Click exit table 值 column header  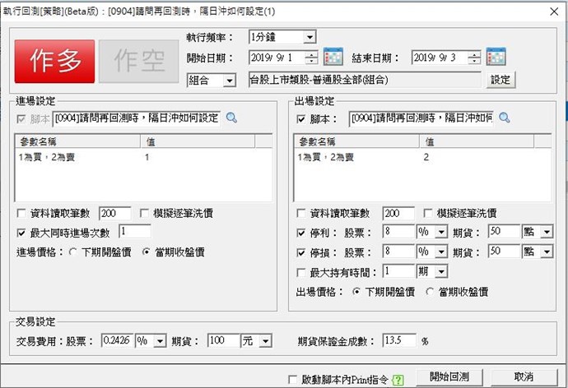477,141
